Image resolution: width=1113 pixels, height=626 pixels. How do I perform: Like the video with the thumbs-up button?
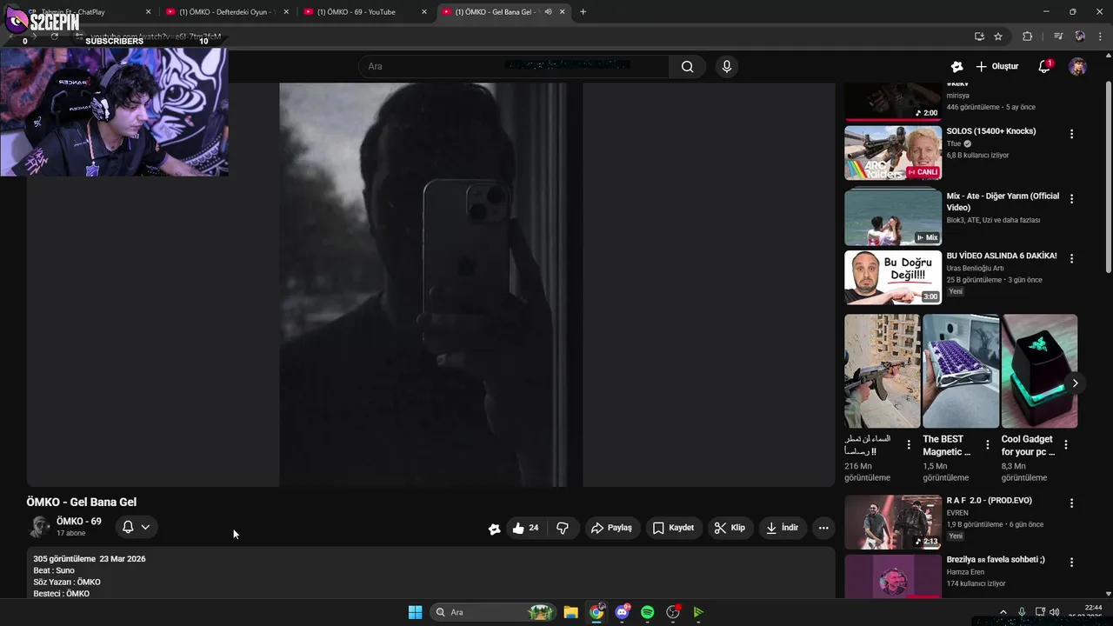(x=527, y=528)
